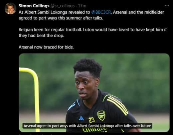This screenshot has width=173, height=135.
Task: Open the tweet's three-dot more menu
Action: click(x=167, y=6)
